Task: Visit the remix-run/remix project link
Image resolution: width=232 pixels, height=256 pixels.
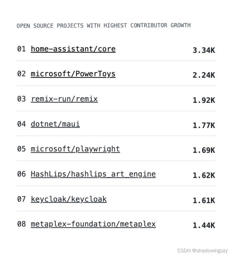Action: click(x=64, y=99)
